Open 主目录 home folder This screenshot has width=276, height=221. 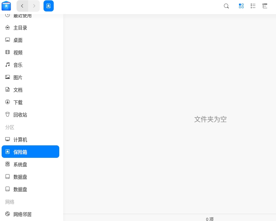[x=30, y=28]
